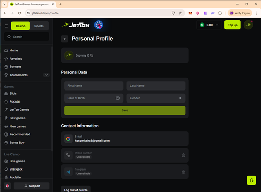
Task: Open the hamburger menu icon in sidebar
Action: [6, 26]
